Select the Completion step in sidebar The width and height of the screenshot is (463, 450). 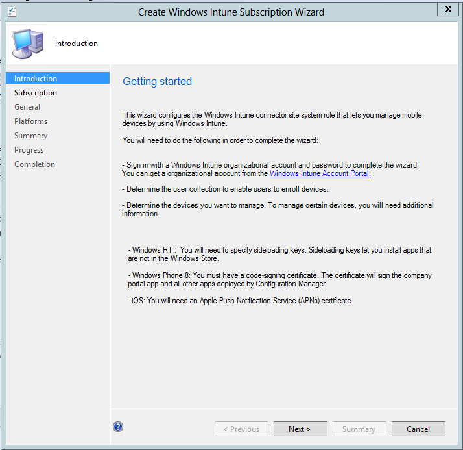34,164
